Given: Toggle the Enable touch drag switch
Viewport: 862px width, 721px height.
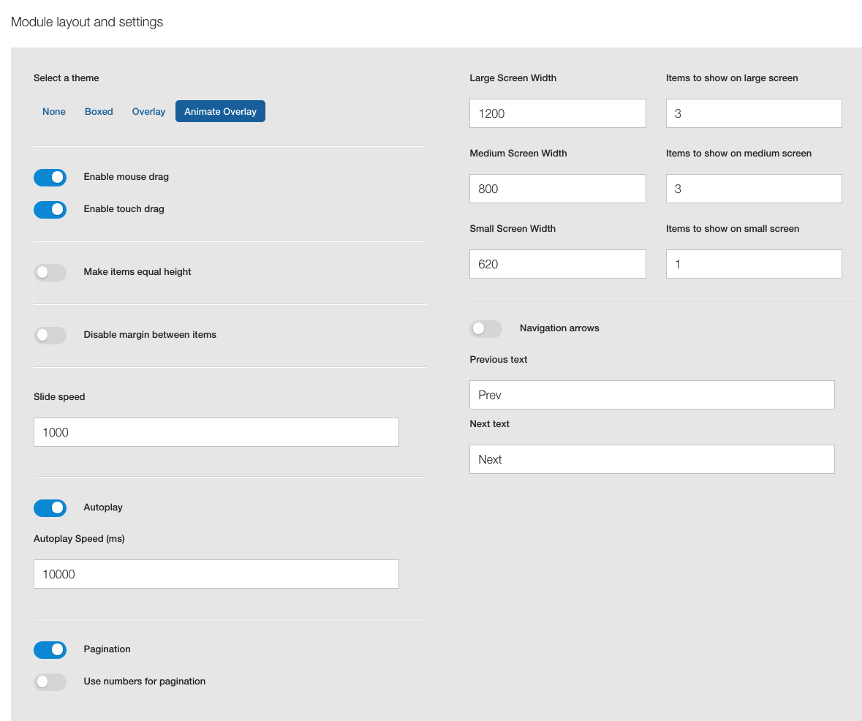Looking at the screenshot, I should [50, 210].
